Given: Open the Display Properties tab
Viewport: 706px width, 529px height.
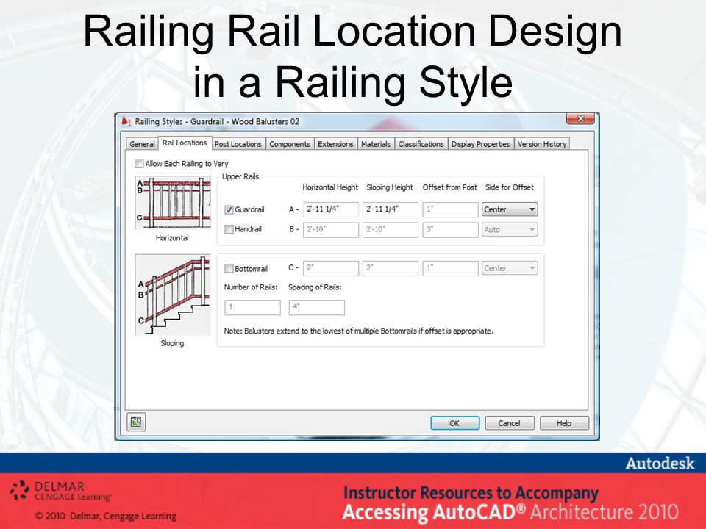Looking at the screenshot, I should point(480,144).
